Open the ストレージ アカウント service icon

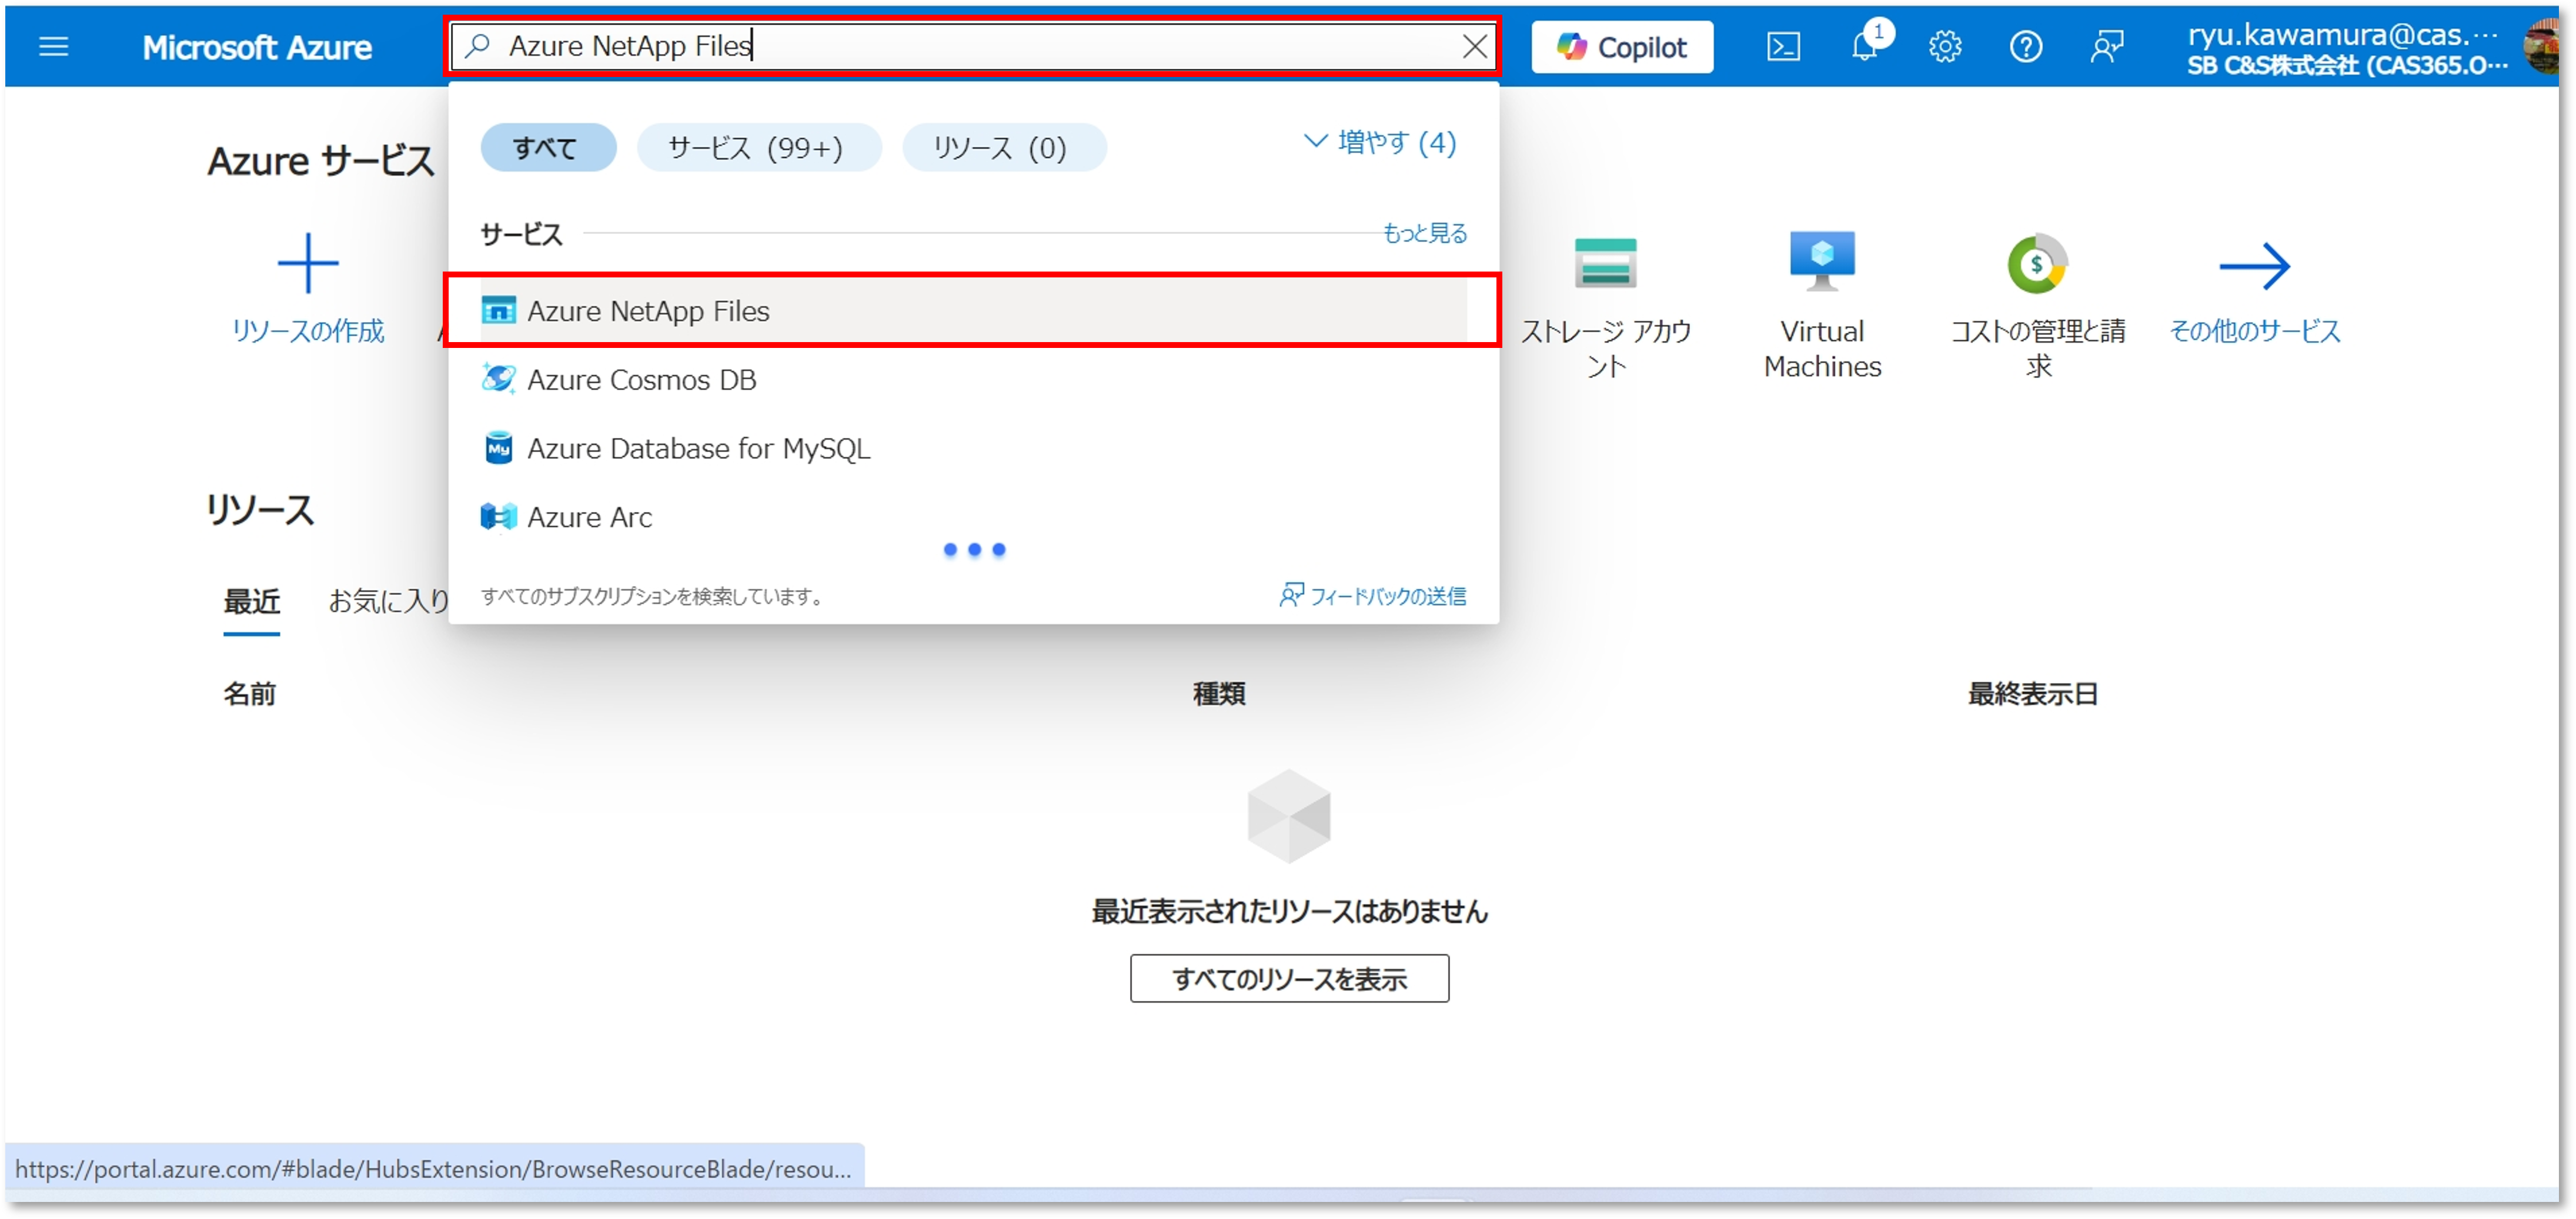coord(1605,263)
